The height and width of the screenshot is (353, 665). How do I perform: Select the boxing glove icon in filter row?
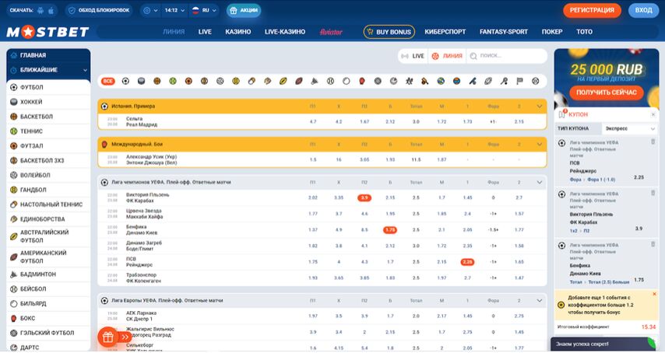coord(362,81)
